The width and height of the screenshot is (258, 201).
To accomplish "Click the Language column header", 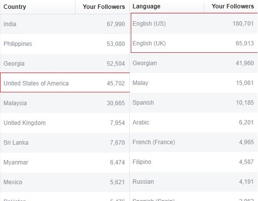I will pyautogui.click(x=167, y=6).
